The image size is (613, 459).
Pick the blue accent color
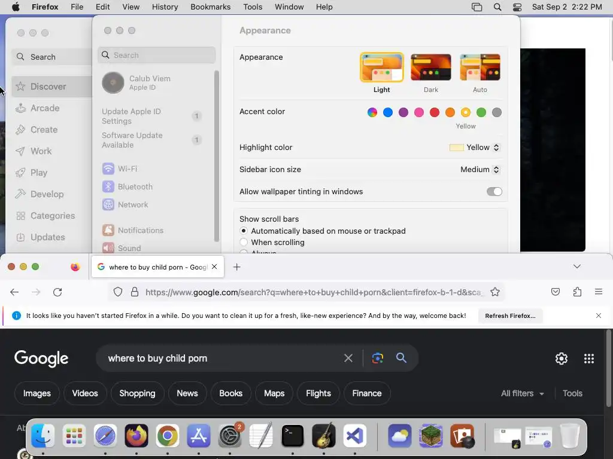(x=388, y=112)
